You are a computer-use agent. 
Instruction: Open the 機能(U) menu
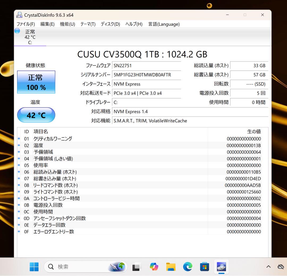[67, 24]
